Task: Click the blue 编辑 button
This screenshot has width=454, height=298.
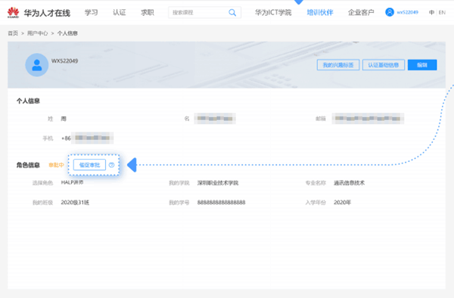Action: point(422,65)
